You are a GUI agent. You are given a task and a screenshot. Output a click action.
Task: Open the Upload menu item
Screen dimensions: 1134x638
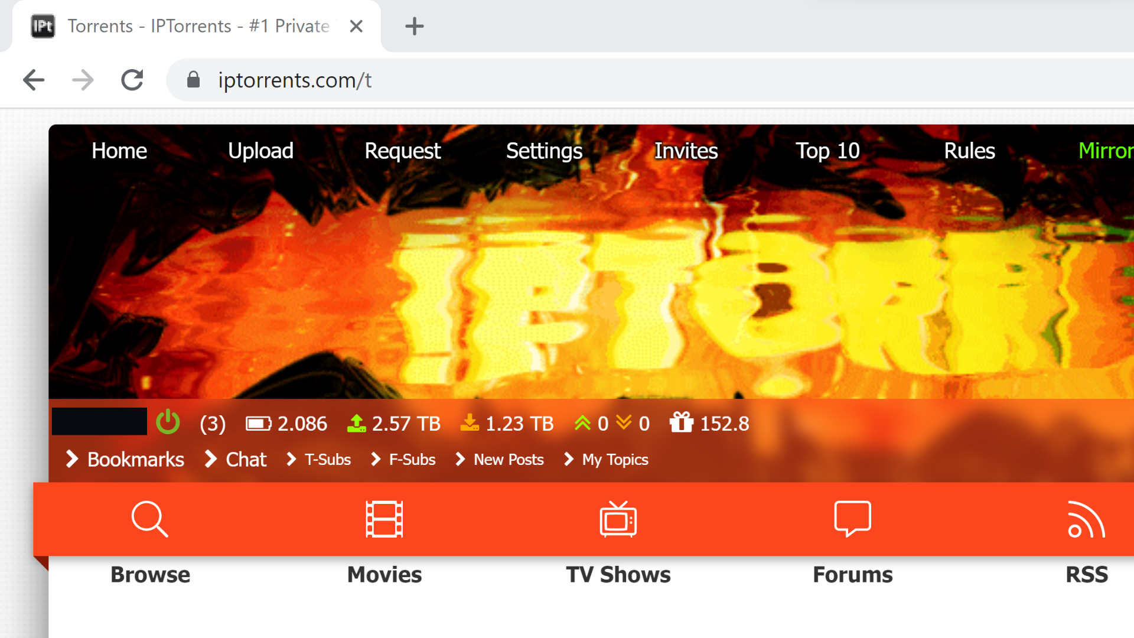click(x=260, y=151)
